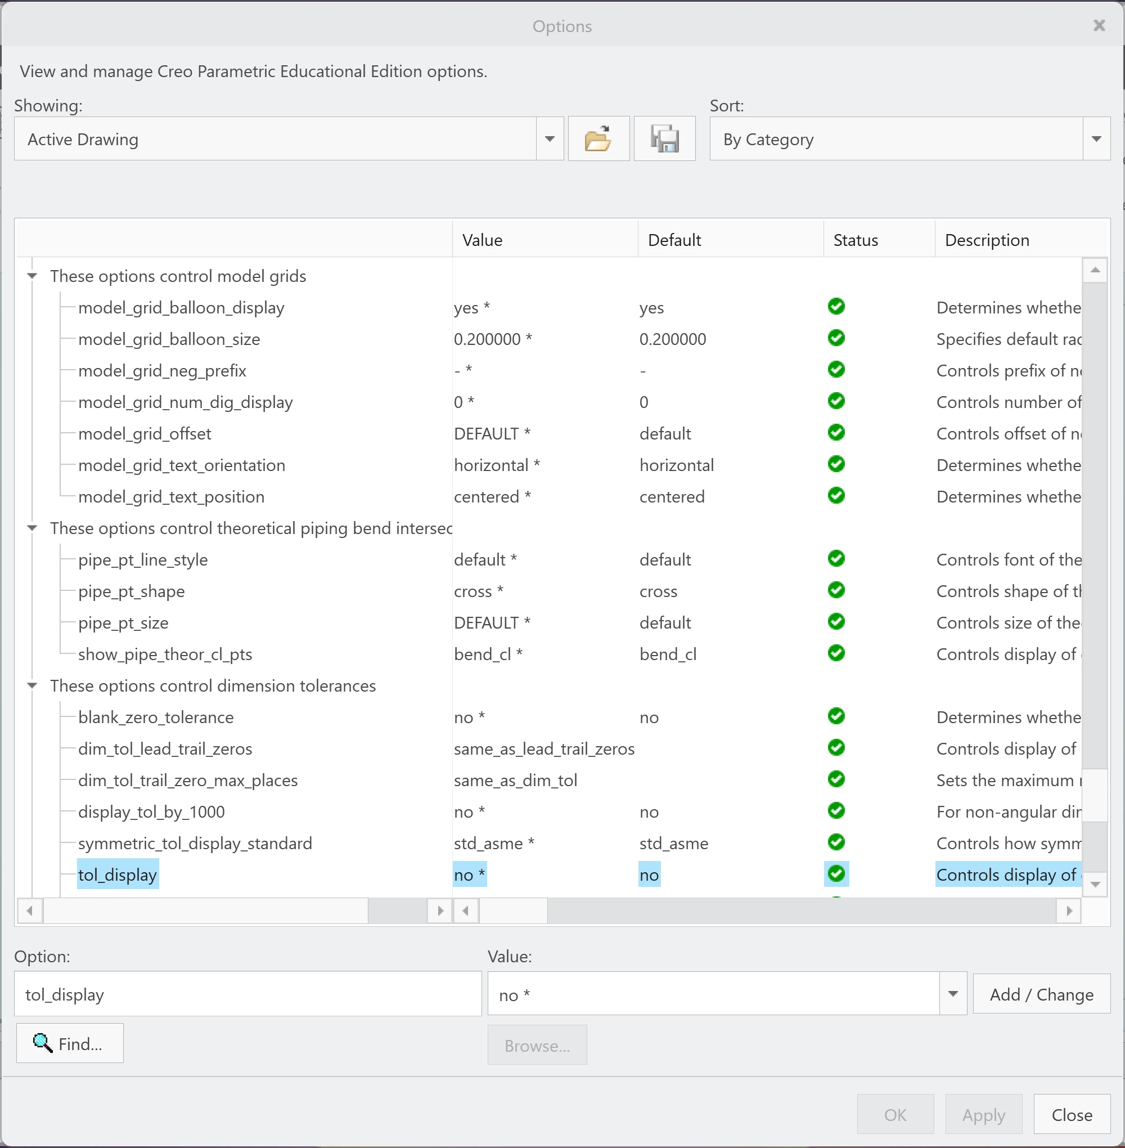
Task: Select pipe_pt_line_style option
Action: point(143,560)
